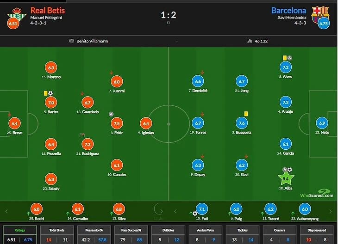Image resolution: width=338 pixels, height=244 pixels.
Task: Switch to the Possession% stat tab
Action: pyautogui.click(x=94, y=235)
